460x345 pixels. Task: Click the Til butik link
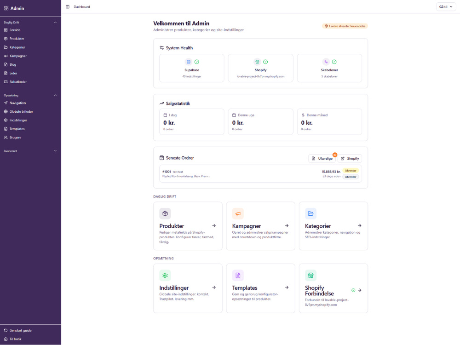(30, 339)
